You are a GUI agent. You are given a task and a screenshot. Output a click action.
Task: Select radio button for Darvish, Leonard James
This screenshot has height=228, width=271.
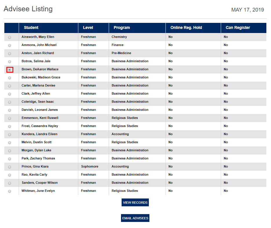(x=10, y=110)
